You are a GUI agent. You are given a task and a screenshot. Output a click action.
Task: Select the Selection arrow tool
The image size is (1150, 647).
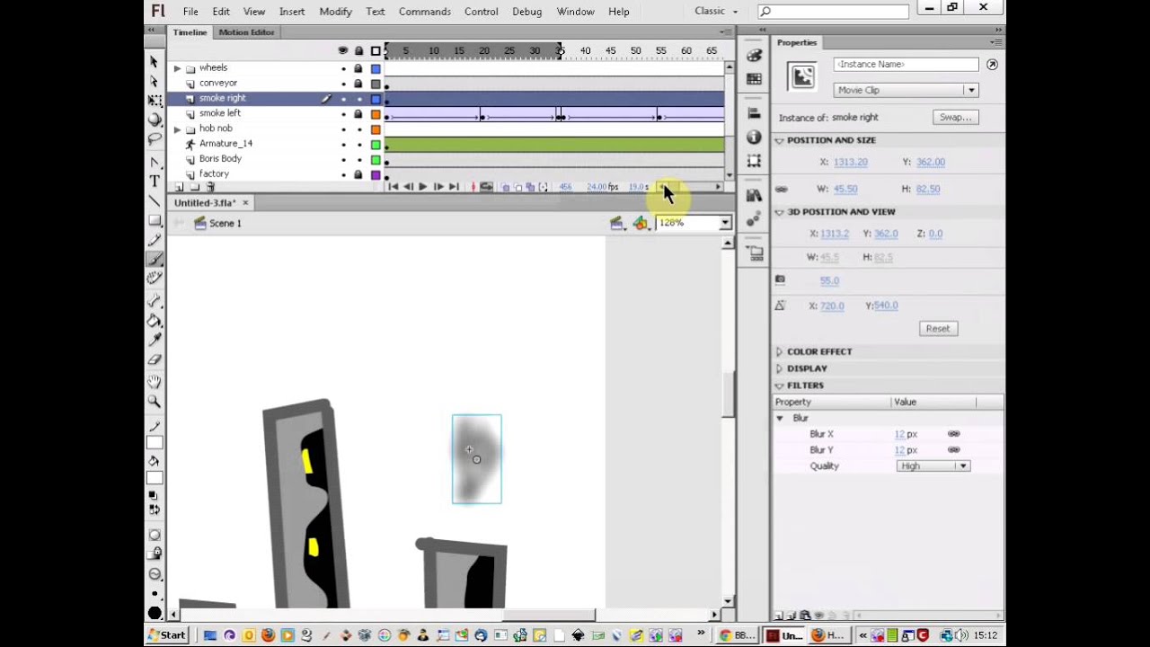[155, 62]
